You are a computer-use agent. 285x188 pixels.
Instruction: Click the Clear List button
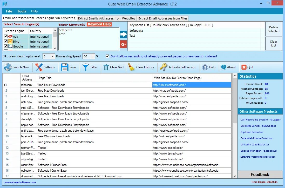pos(274,43)
